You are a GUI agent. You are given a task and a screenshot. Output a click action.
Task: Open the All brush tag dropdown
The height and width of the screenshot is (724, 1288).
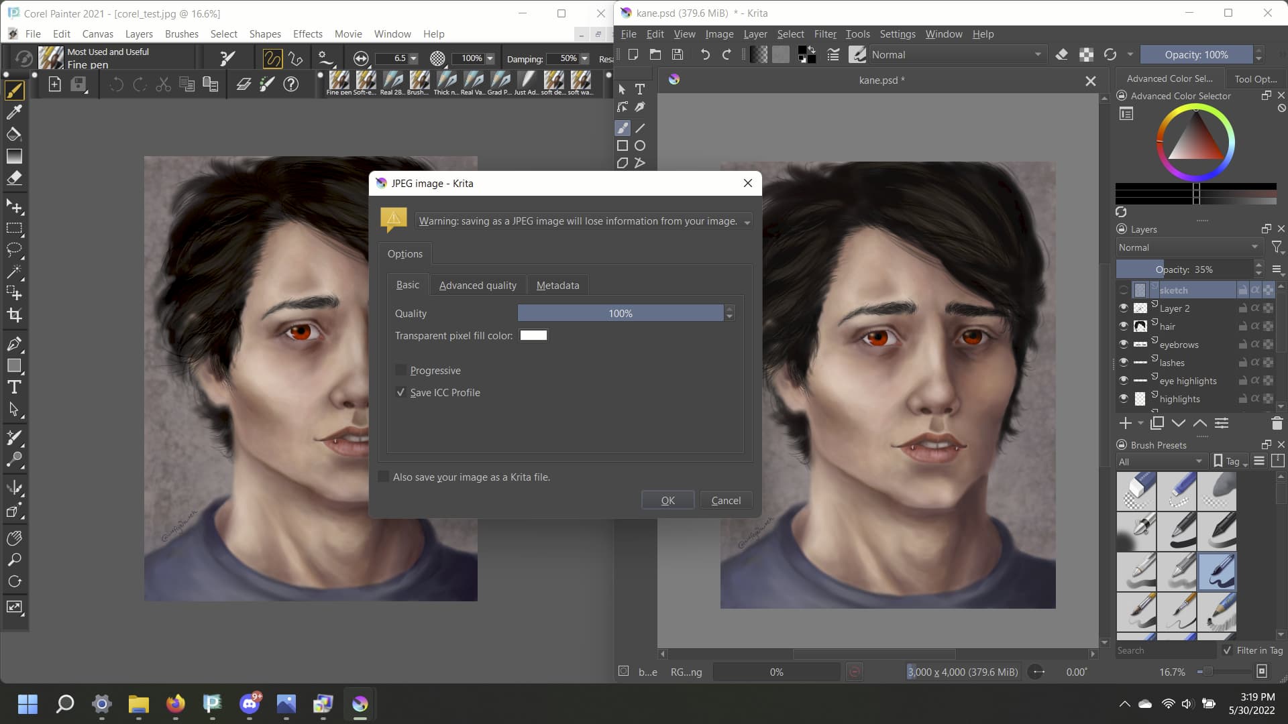click(1161, 461)
